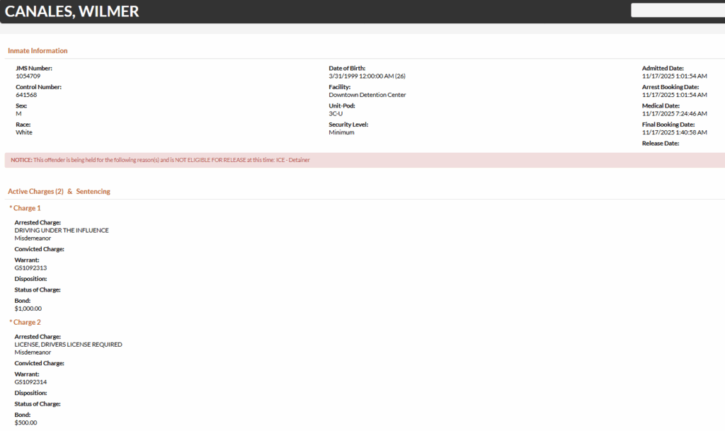Viewport: 725px width, 431px height.
Task: Click the Control Number value 641568
Action: pos(26,95)
